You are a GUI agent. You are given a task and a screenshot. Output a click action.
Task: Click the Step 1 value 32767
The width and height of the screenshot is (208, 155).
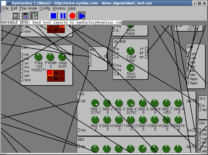click(96, 113)
